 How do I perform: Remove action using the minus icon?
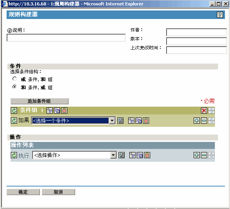tap(204, 155)
